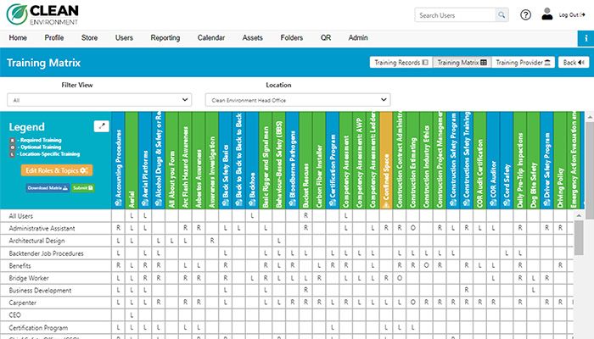Open the QR menu
The width and height of the screenshot is (594, 339).
326,38
